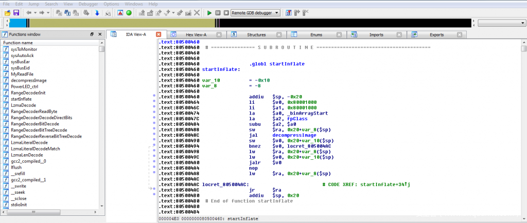Click the Save database floppy icon
Viewport: 527px width, 223px height.
(16, 12)
